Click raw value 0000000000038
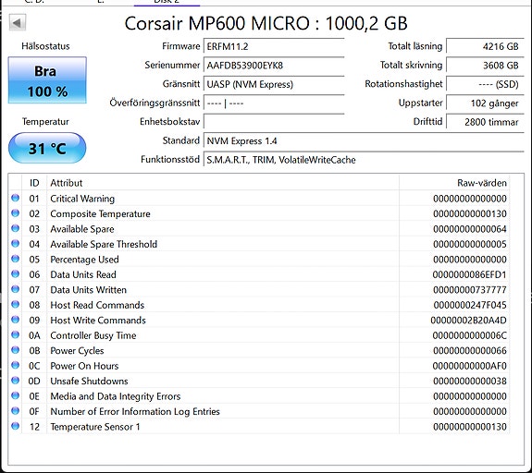 click(x=470, y=382)
